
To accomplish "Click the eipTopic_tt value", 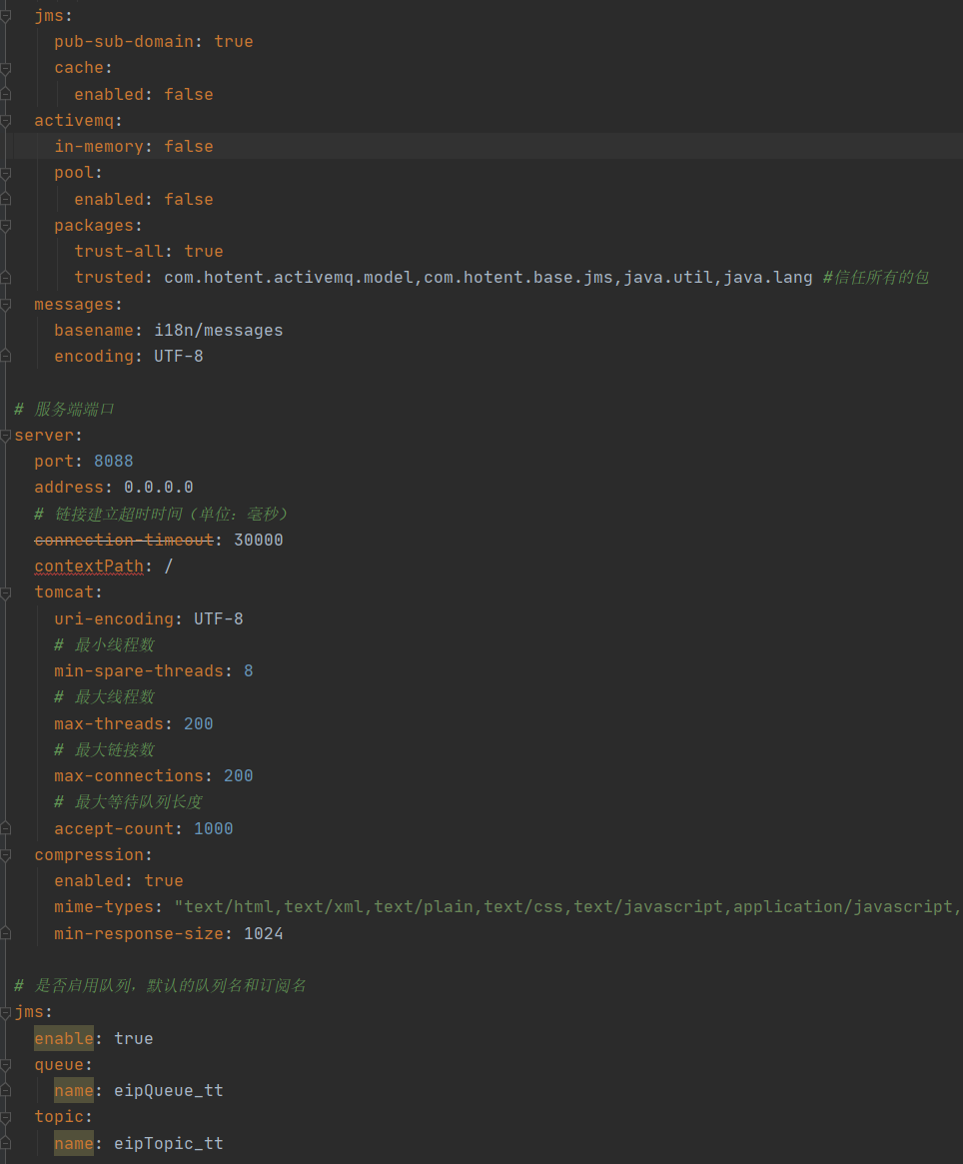I will tap(168, 1143).
